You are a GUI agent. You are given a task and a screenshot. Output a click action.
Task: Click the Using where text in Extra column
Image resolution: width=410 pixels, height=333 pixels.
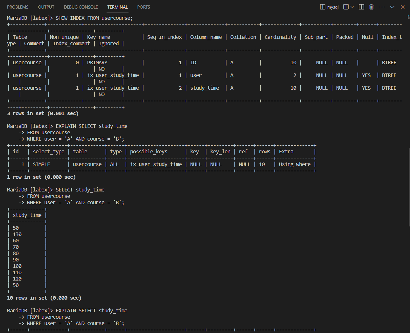pyautogui.click(x=294, y=164)
